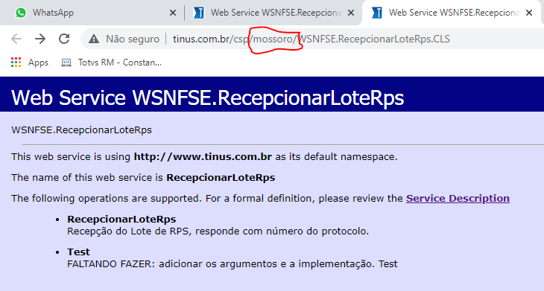The height and width of the screenshot is (291, 544).
Task: Click the 'Não seguro' site info label
Action: tap(133, 39)
